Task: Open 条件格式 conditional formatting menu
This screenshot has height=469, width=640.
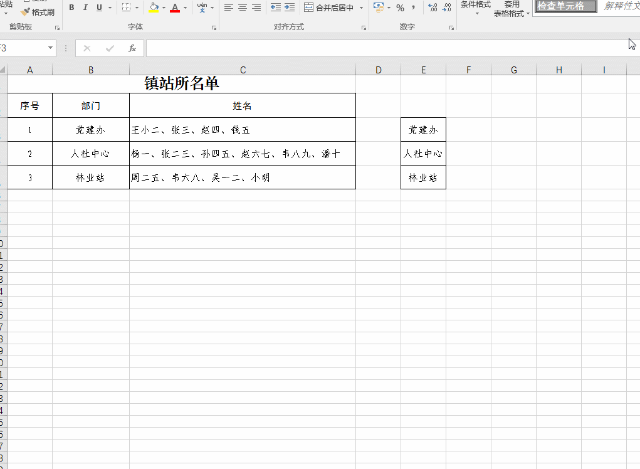Action: pos(476,8)
